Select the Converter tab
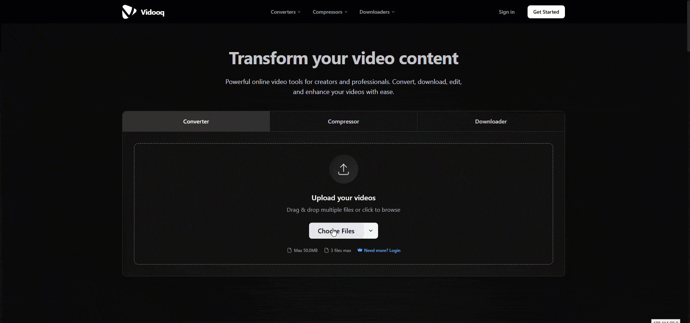Screen dimensions: 690x323 (196, 121)
